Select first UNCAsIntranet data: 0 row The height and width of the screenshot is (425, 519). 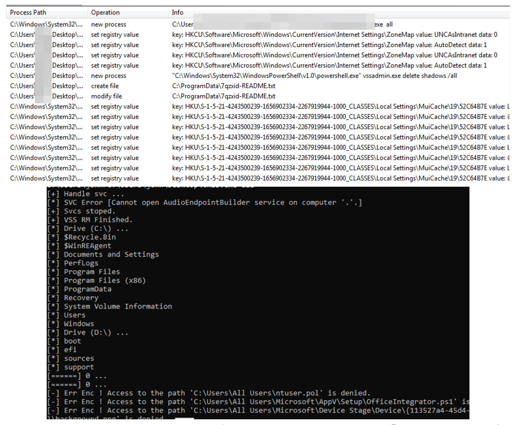[334, 35]
